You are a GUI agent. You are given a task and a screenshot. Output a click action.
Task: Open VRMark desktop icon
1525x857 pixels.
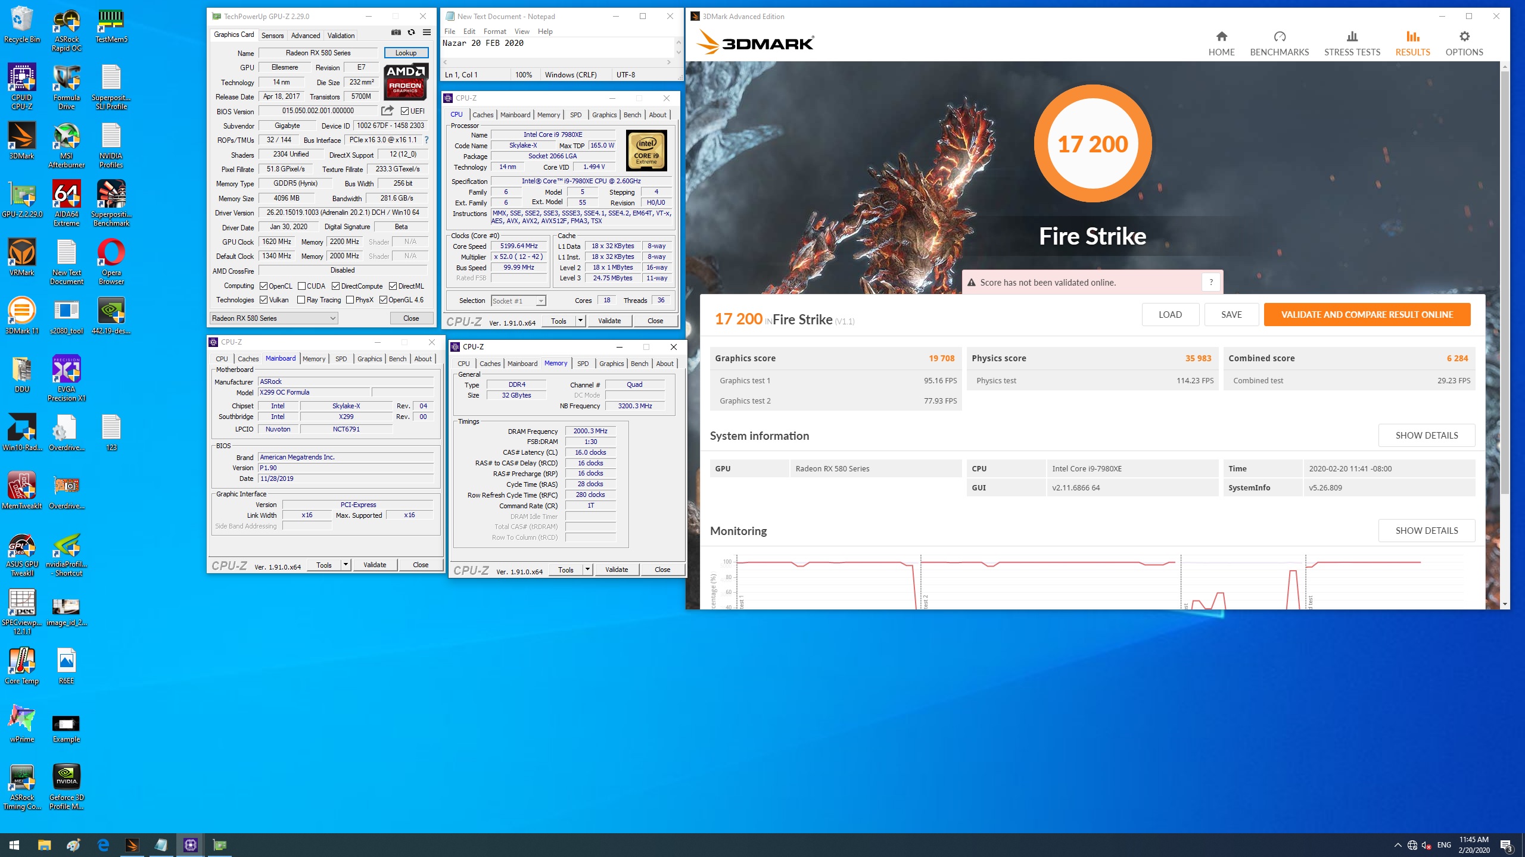tap(22, 258)
